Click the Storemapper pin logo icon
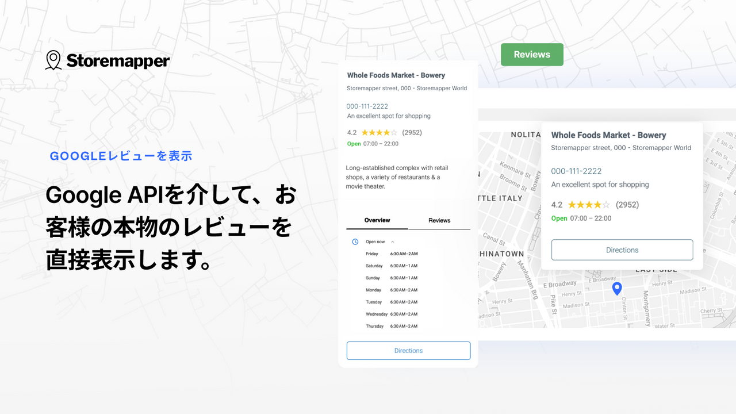 [x=53, y=60]
